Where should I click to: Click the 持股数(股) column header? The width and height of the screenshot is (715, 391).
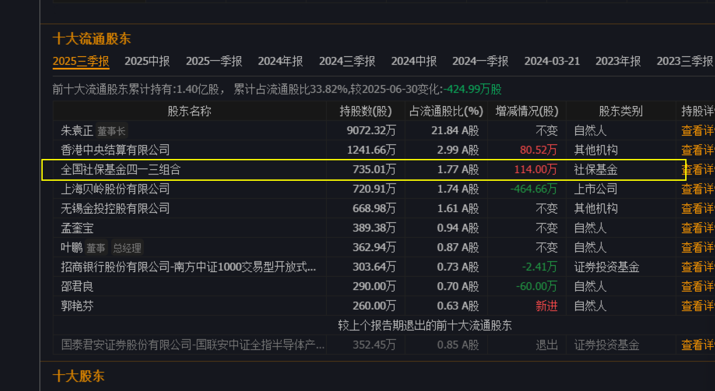pyautogui.click(x=365, y=111)
